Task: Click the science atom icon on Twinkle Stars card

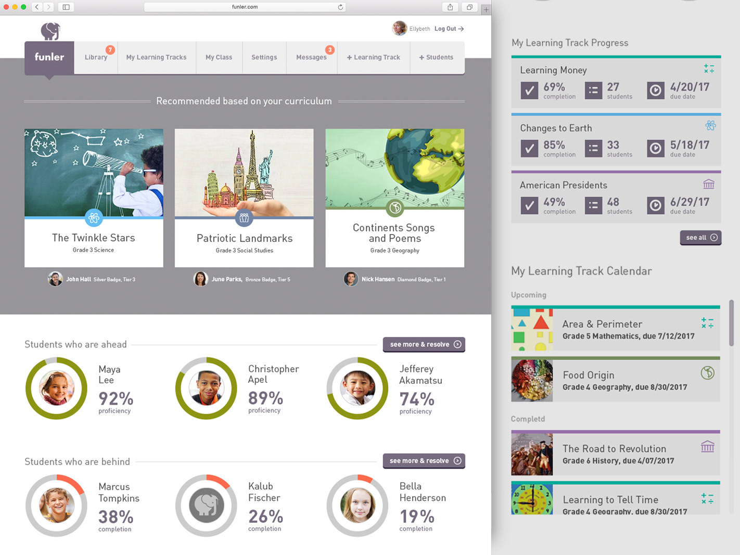Action: pyautogui.click(x=94, y=218)
